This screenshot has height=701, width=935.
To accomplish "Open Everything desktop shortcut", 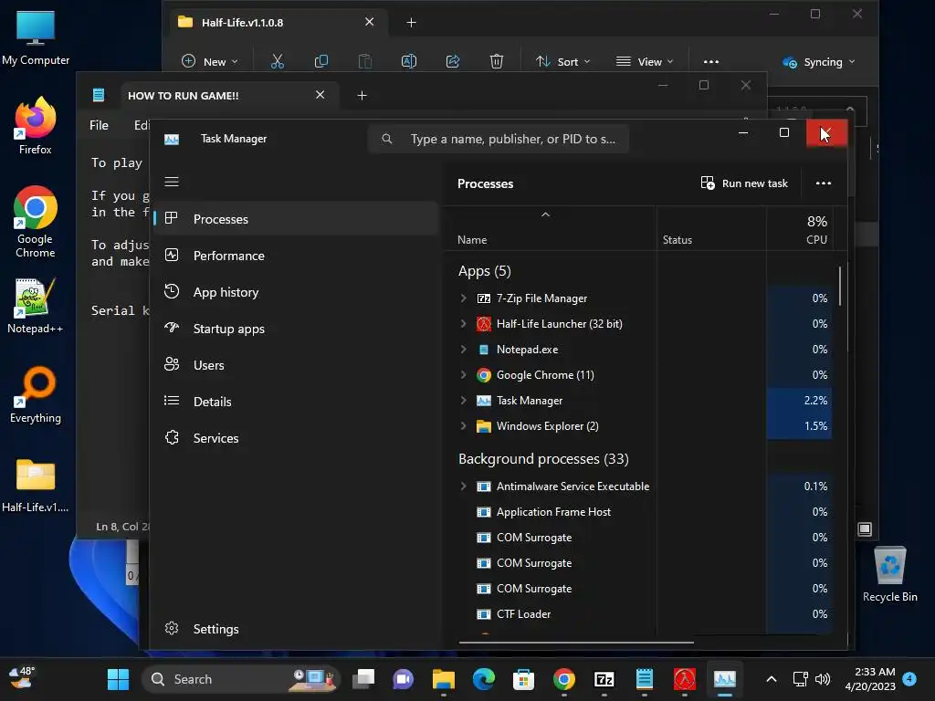I will [x=36, y=394].
